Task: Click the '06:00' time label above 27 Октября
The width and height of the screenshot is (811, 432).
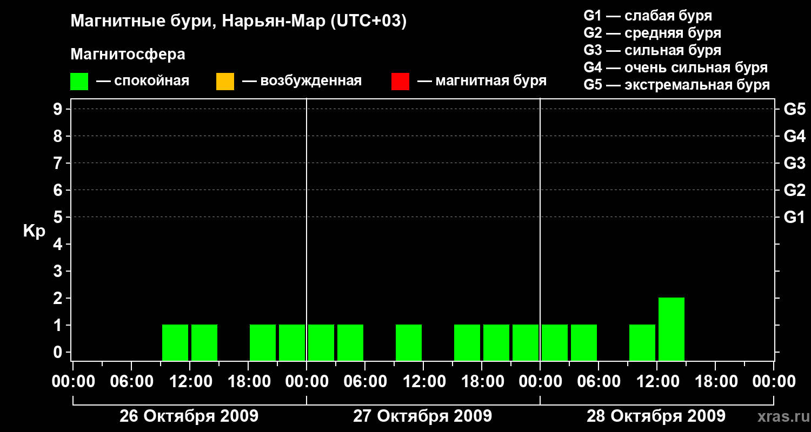Action: (365, 382)
